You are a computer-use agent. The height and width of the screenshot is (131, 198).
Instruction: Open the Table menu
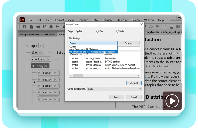point(96,20)
